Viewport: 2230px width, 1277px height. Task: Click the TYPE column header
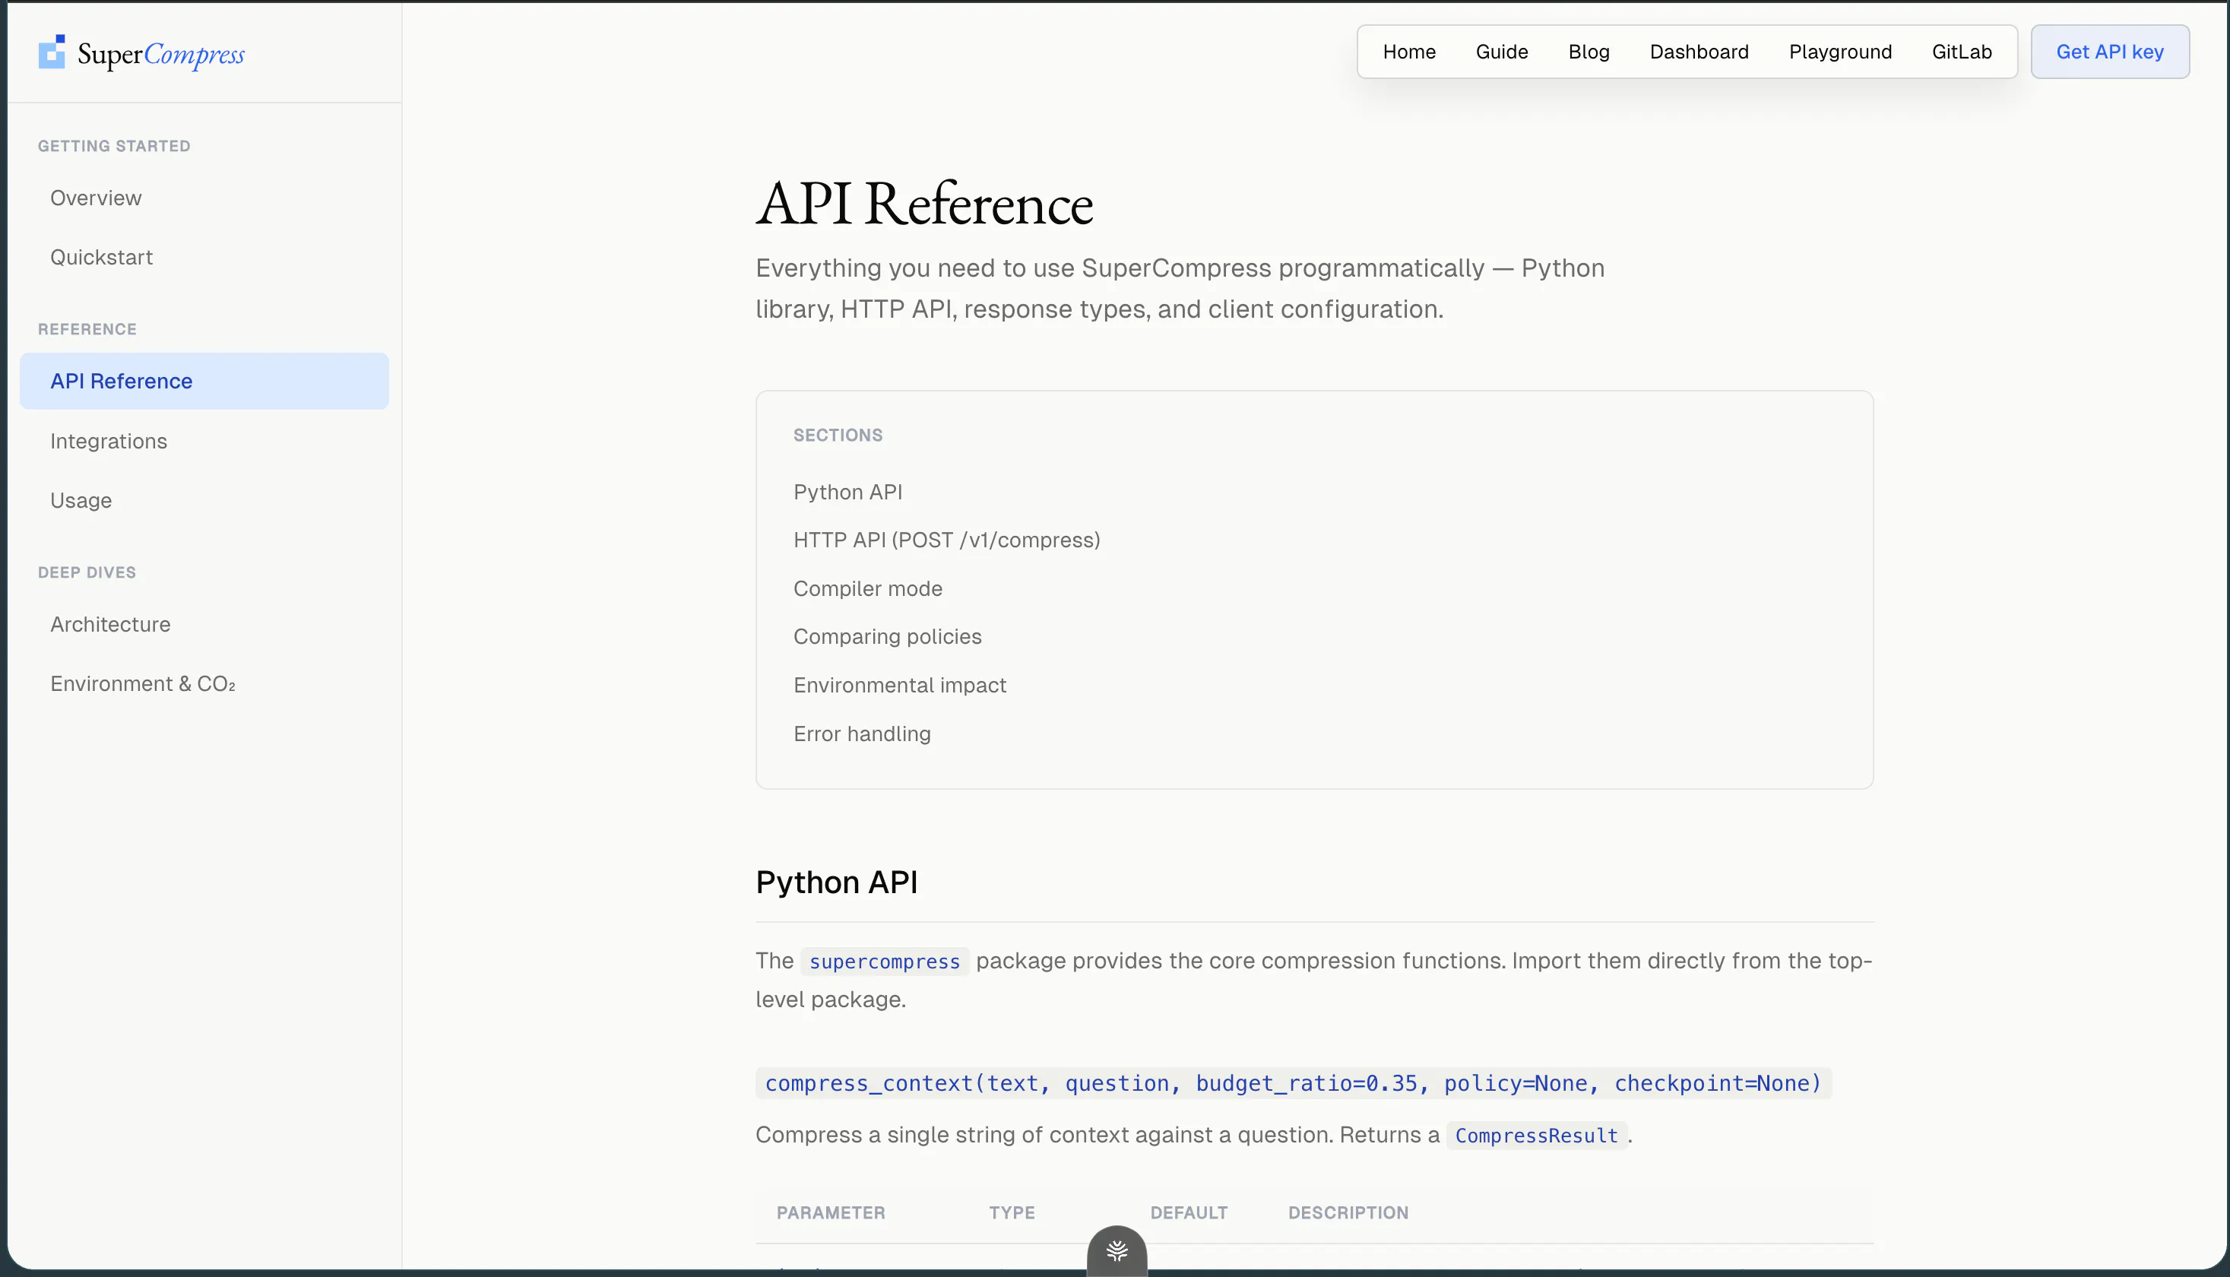(x=1012, y=1213)
